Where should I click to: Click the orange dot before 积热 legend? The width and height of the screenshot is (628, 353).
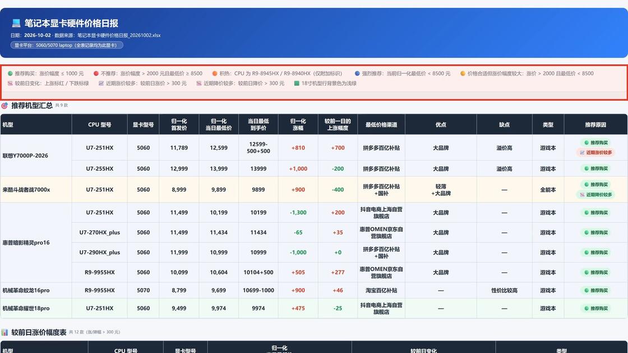click(215, 73)
